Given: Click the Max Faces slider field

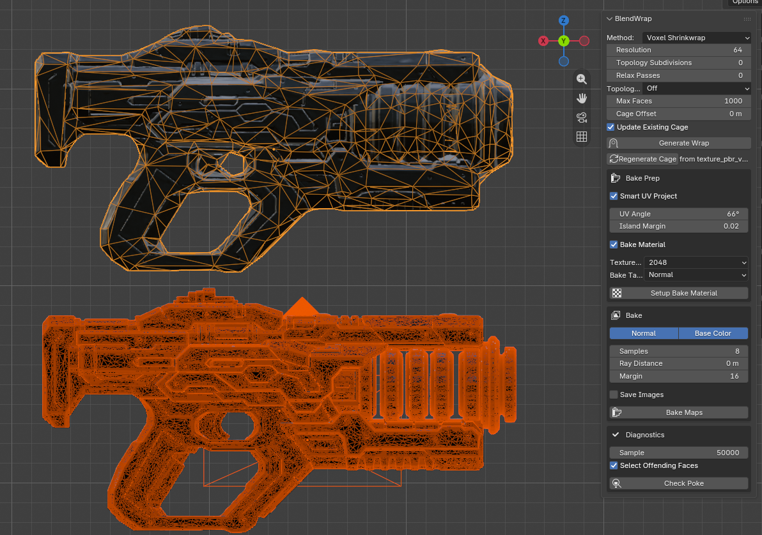Looking at the screenshot, I should point(679,101).
